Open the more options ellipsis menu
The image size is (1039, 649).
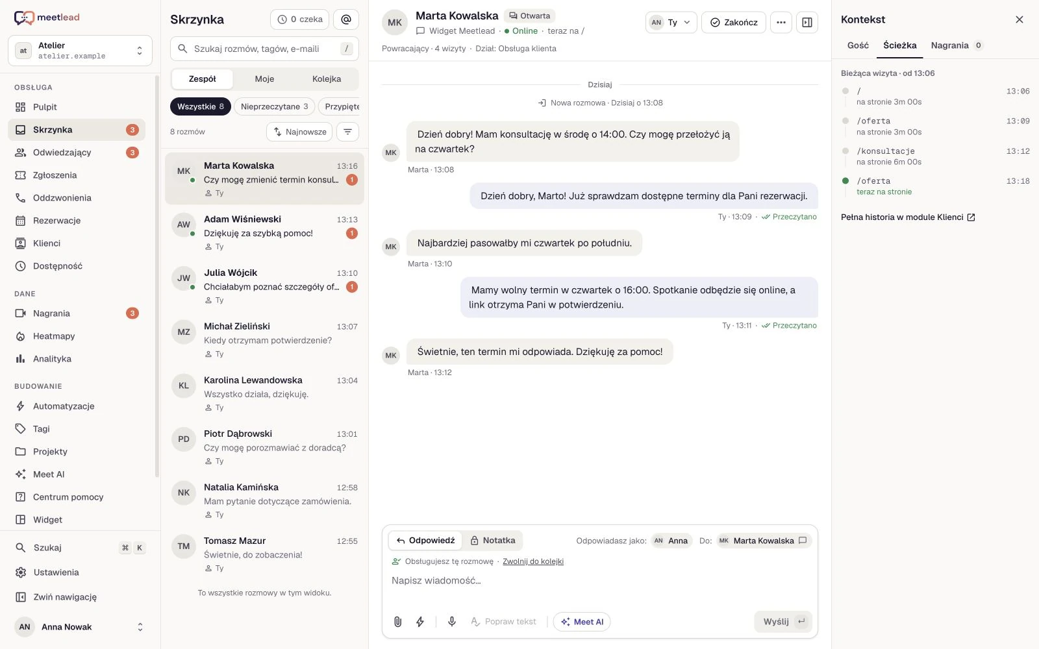point(781,23)
